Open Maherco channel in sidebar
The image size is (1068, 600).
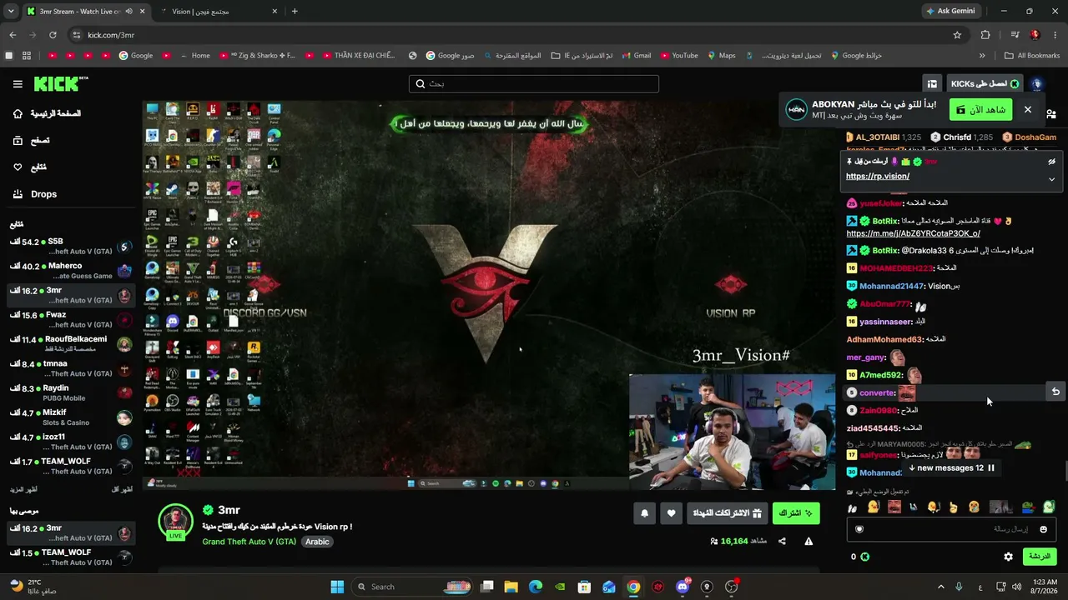tap(71, 271)
